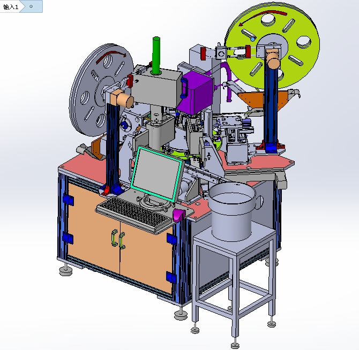Select the red curved arrow on the yellow reel

click(x=262, y=18)
